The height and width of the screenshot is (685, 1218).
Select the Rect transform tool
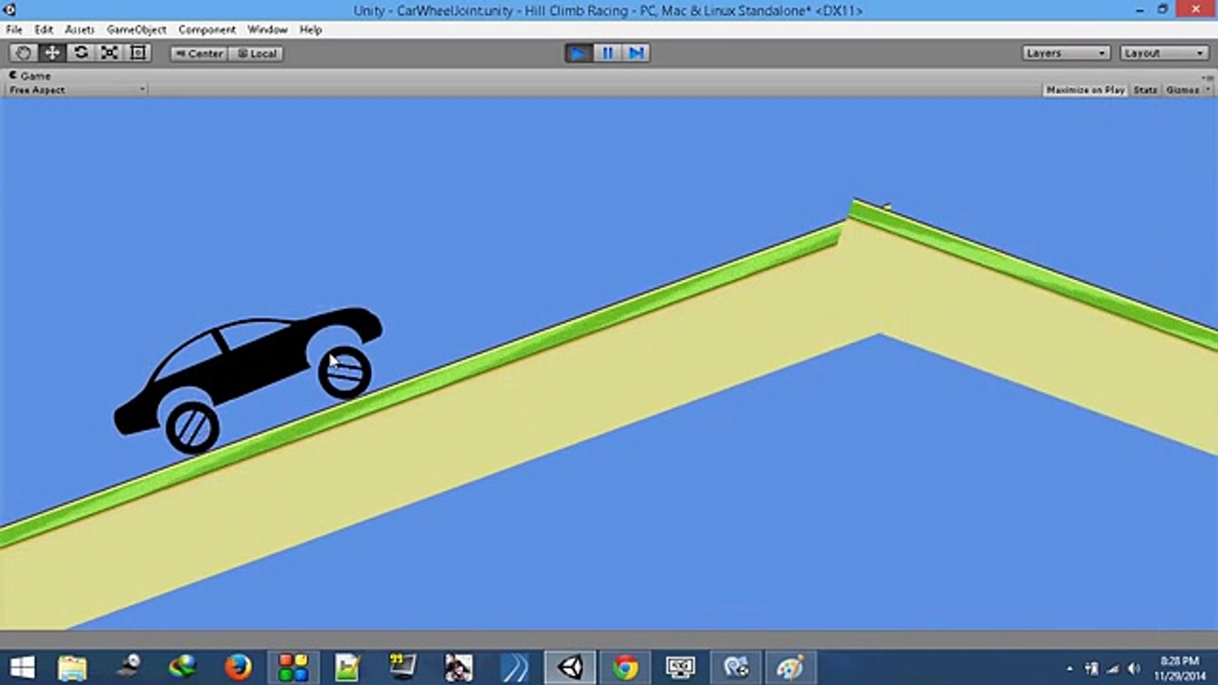[x=138, y=53]
